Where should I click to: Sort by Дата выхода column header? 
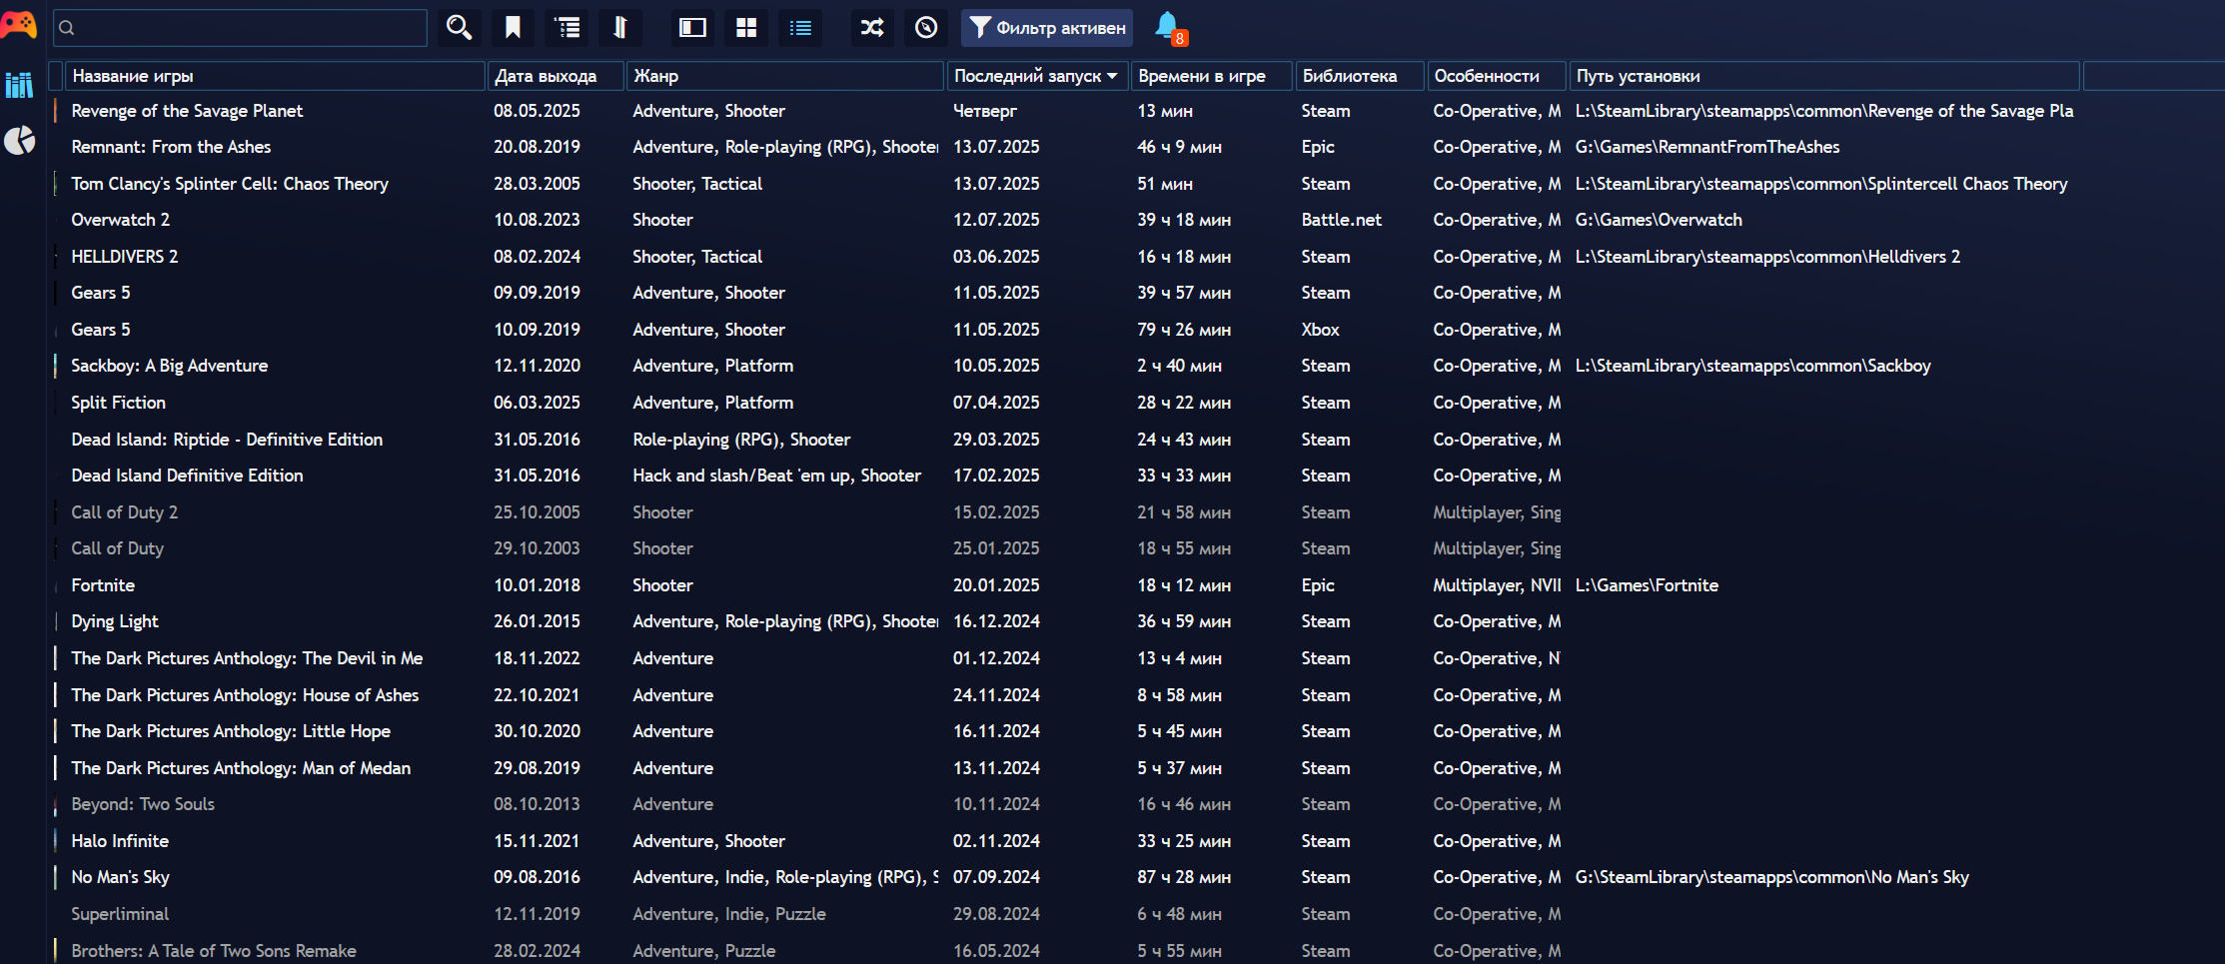[556, 76]
